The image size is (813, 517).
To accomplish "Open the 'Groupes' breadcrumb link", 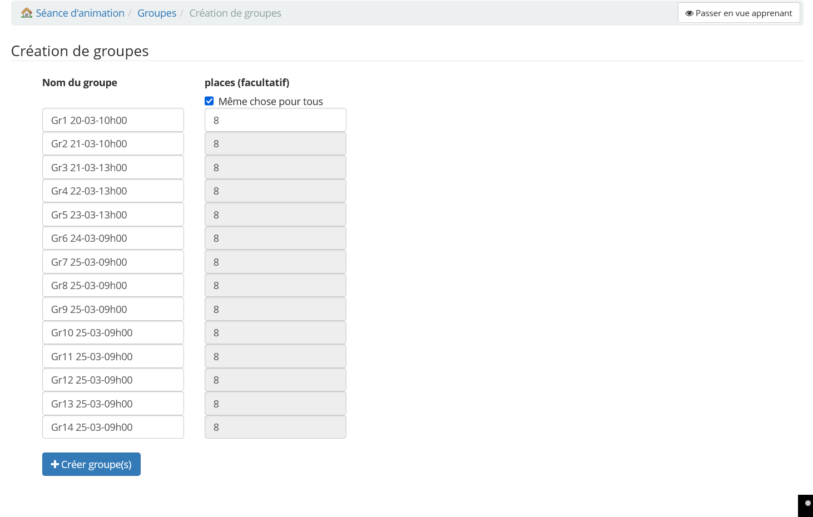I will (156, 13).
